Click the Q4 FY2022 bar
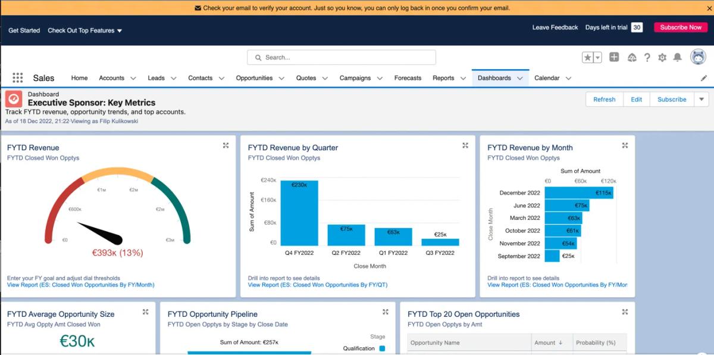Screen dimensions: 714x355 pos(299,213)
